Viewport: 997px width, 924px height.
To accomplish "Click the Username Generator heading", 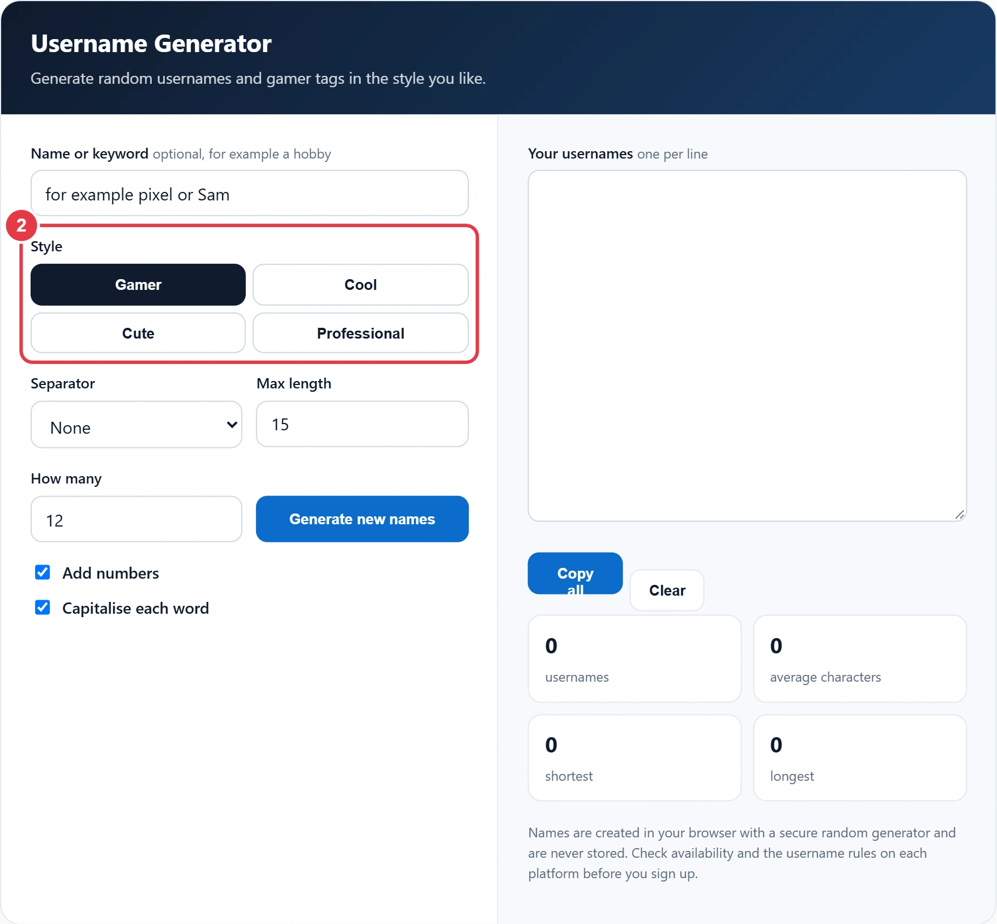I will click(151, 44).
